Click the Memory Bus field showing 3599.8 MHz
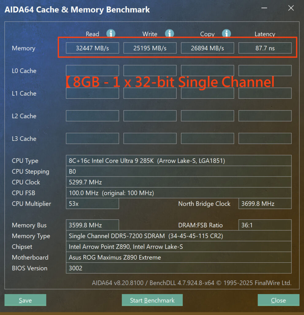 tap(92, 225)
